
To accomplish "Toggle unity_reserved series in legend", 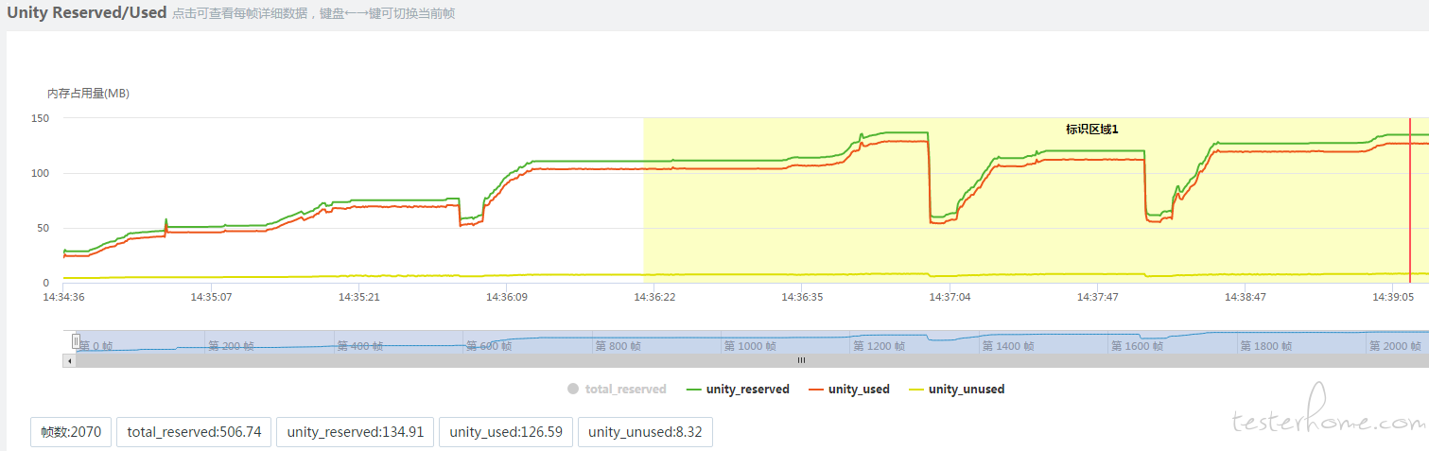I will click(x=738, y=389).
